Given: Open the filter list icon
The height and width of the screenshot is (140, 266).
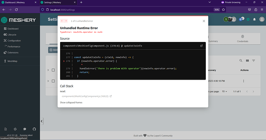Looking at the screenshot, I should [x=254, y=60].
